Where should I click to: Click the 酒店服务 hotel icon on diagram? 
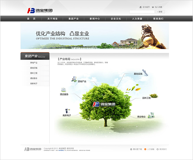(64, 90)
